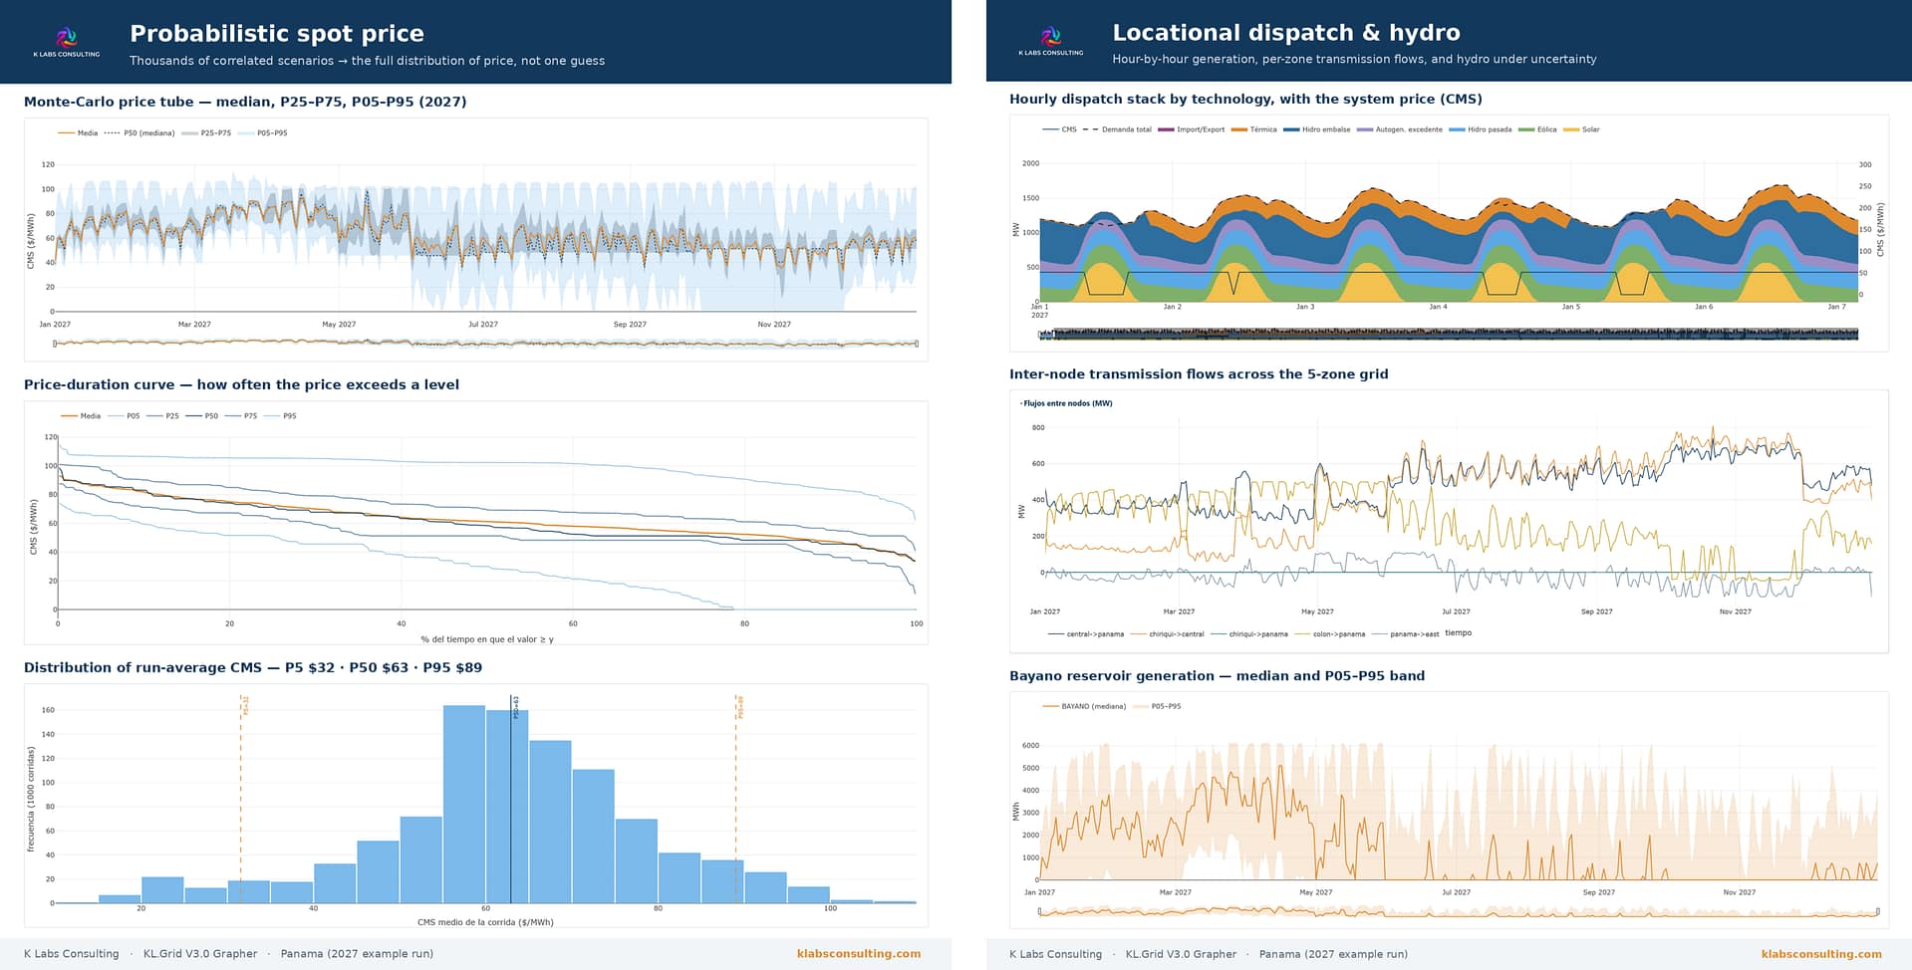This screenshot has height=970, width=1912.
Task: Hide the P25–P75 band in the price tube legend
Action: 206,132
